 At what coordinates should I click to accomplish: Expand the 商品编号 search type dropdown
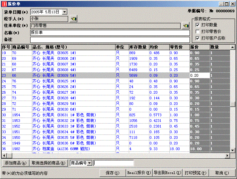click(89, 163)
